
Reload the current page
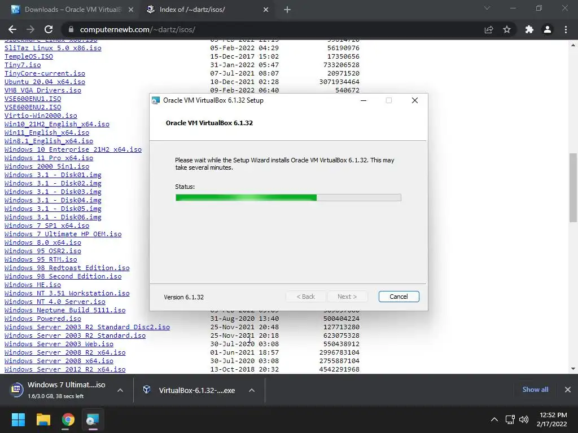(x=49, y=29)
